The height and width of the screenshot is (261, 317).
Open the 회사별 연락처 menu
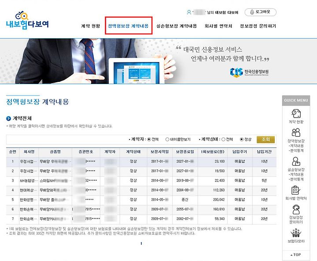click(218, 26)
